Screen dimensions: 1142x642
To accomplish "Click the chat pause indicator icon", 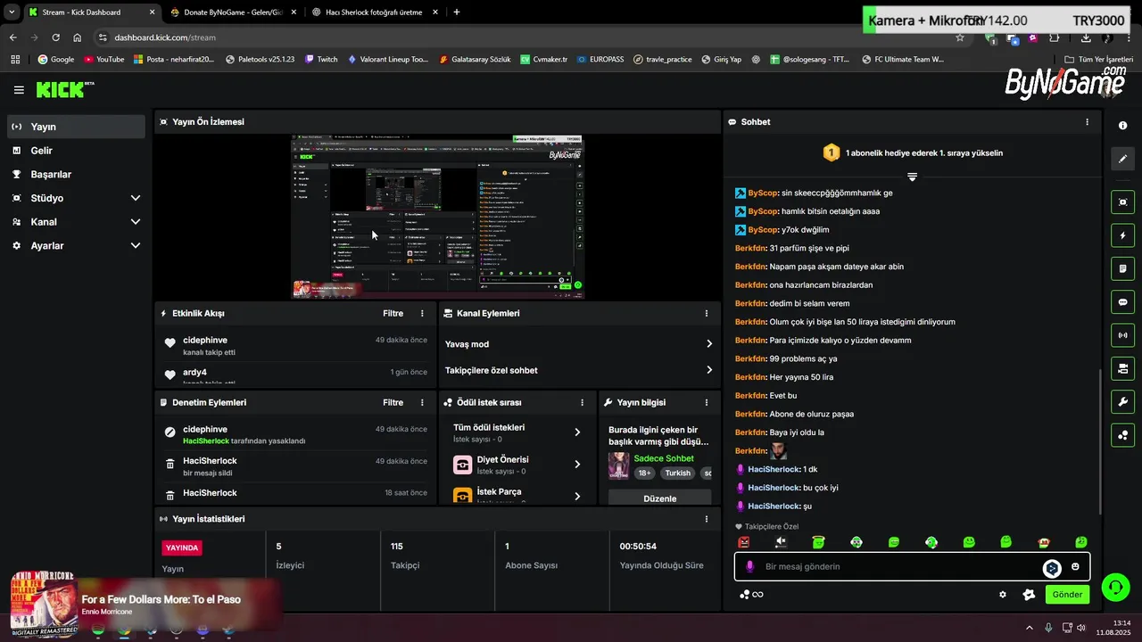I will [x=912, y=177].
